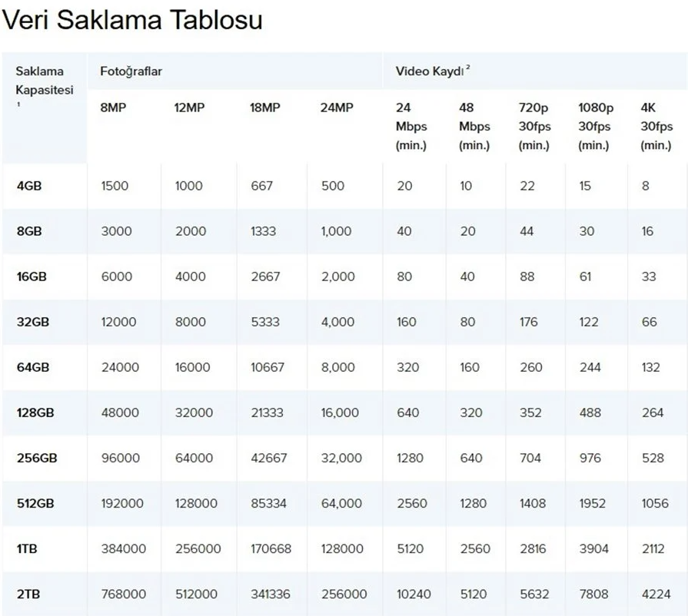Select the 24MP column header
Viewport: 688px width, 616px height.
[337, 108]
